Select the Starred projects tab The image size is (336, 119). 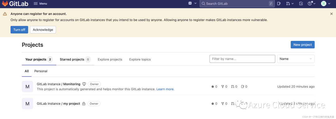click(x=75, y=59)
